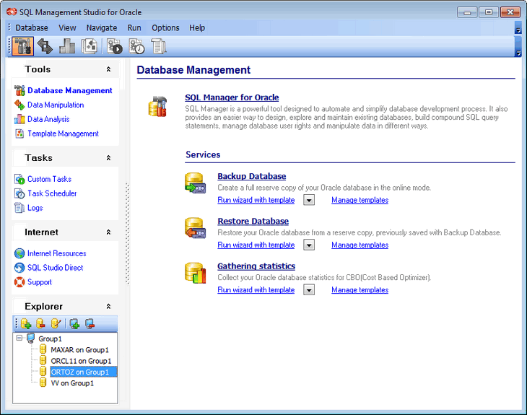Viewport: 527px width, 415px height.
Task: Click the Remove Database icon in Explorer toolbar
Action: tap(40, 323)
